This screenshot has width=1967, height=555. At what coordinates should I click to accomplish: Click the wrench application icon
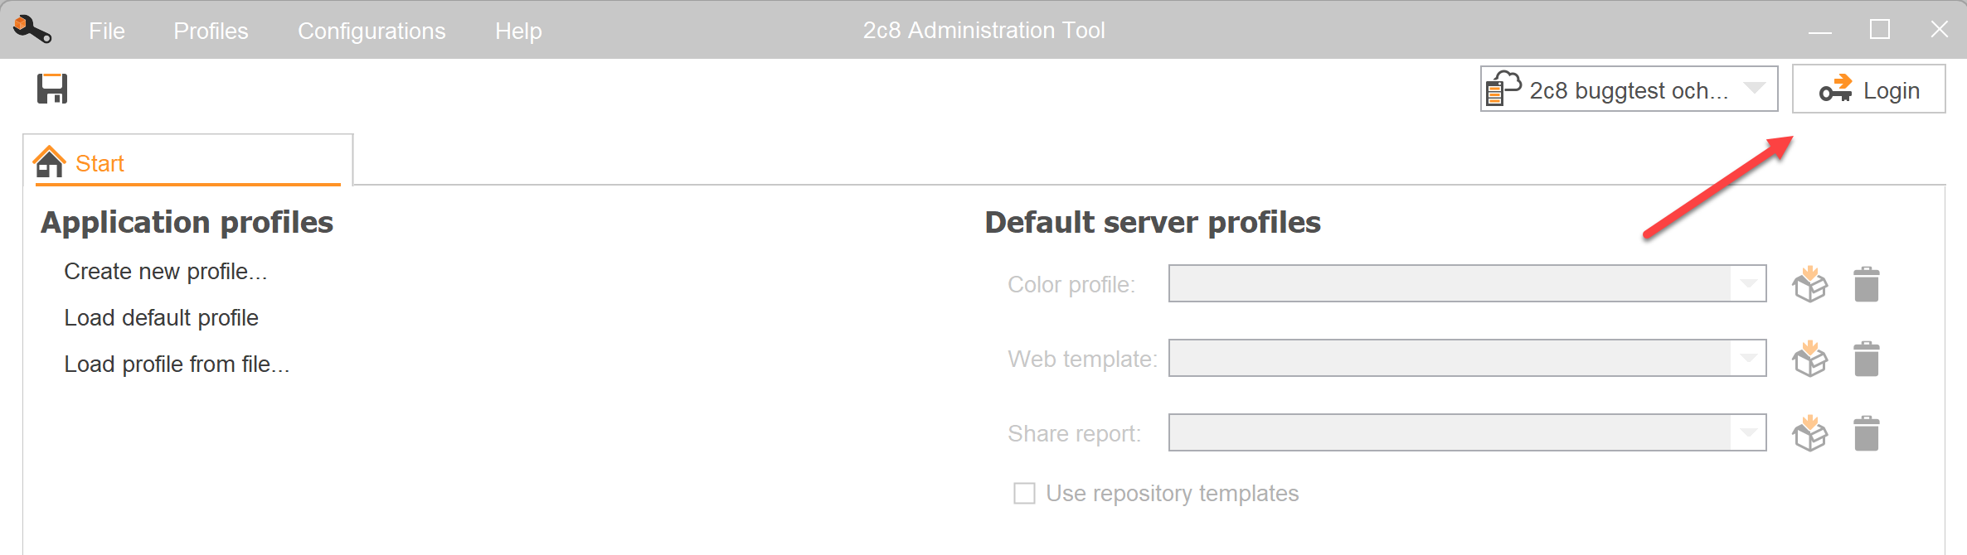click(x=32, y=30)
